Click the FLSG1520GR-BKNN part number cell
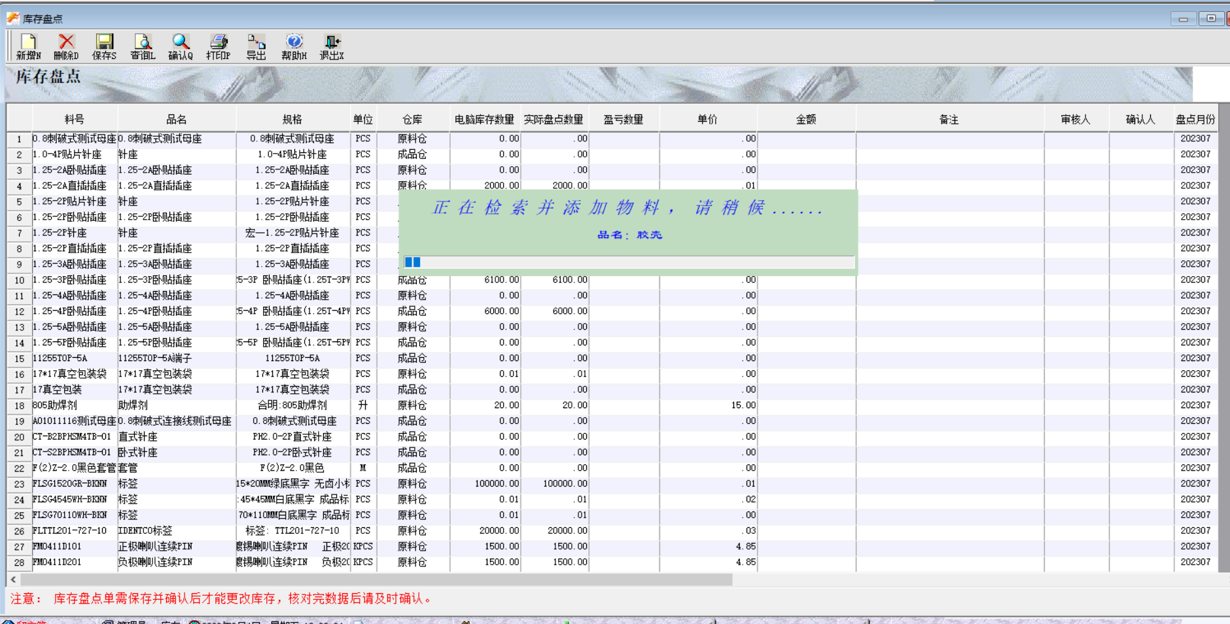The width and height of the screenshot is (1230, 624). [x=75, y=484]
